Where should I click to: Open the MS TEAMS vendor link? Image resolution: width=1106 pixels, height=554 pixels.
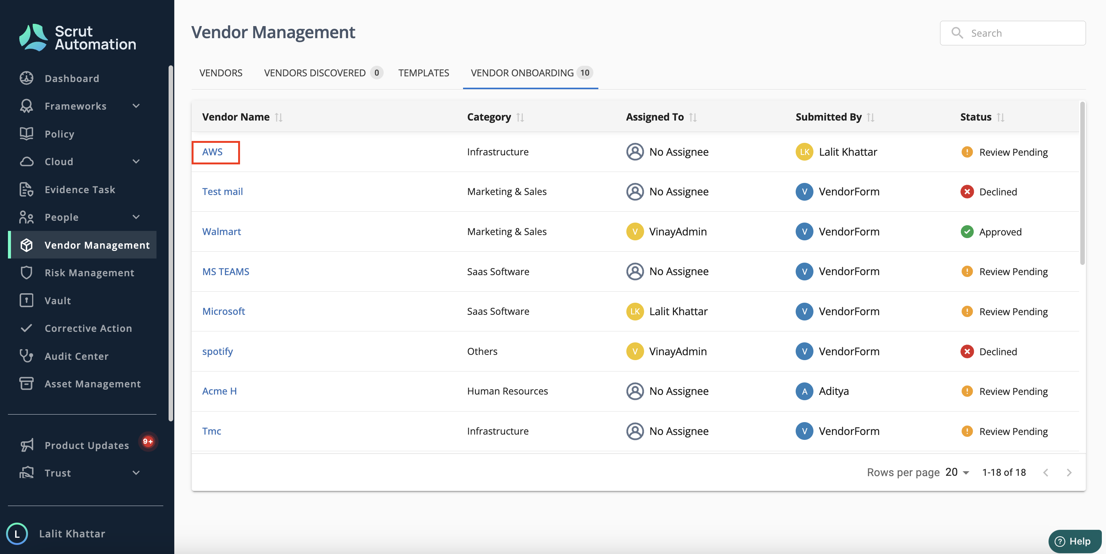(x=225, y=272)
